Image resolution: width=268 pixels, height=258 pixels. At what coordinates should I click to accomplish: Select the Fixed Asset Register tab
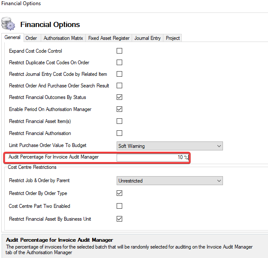pos(109,38)
